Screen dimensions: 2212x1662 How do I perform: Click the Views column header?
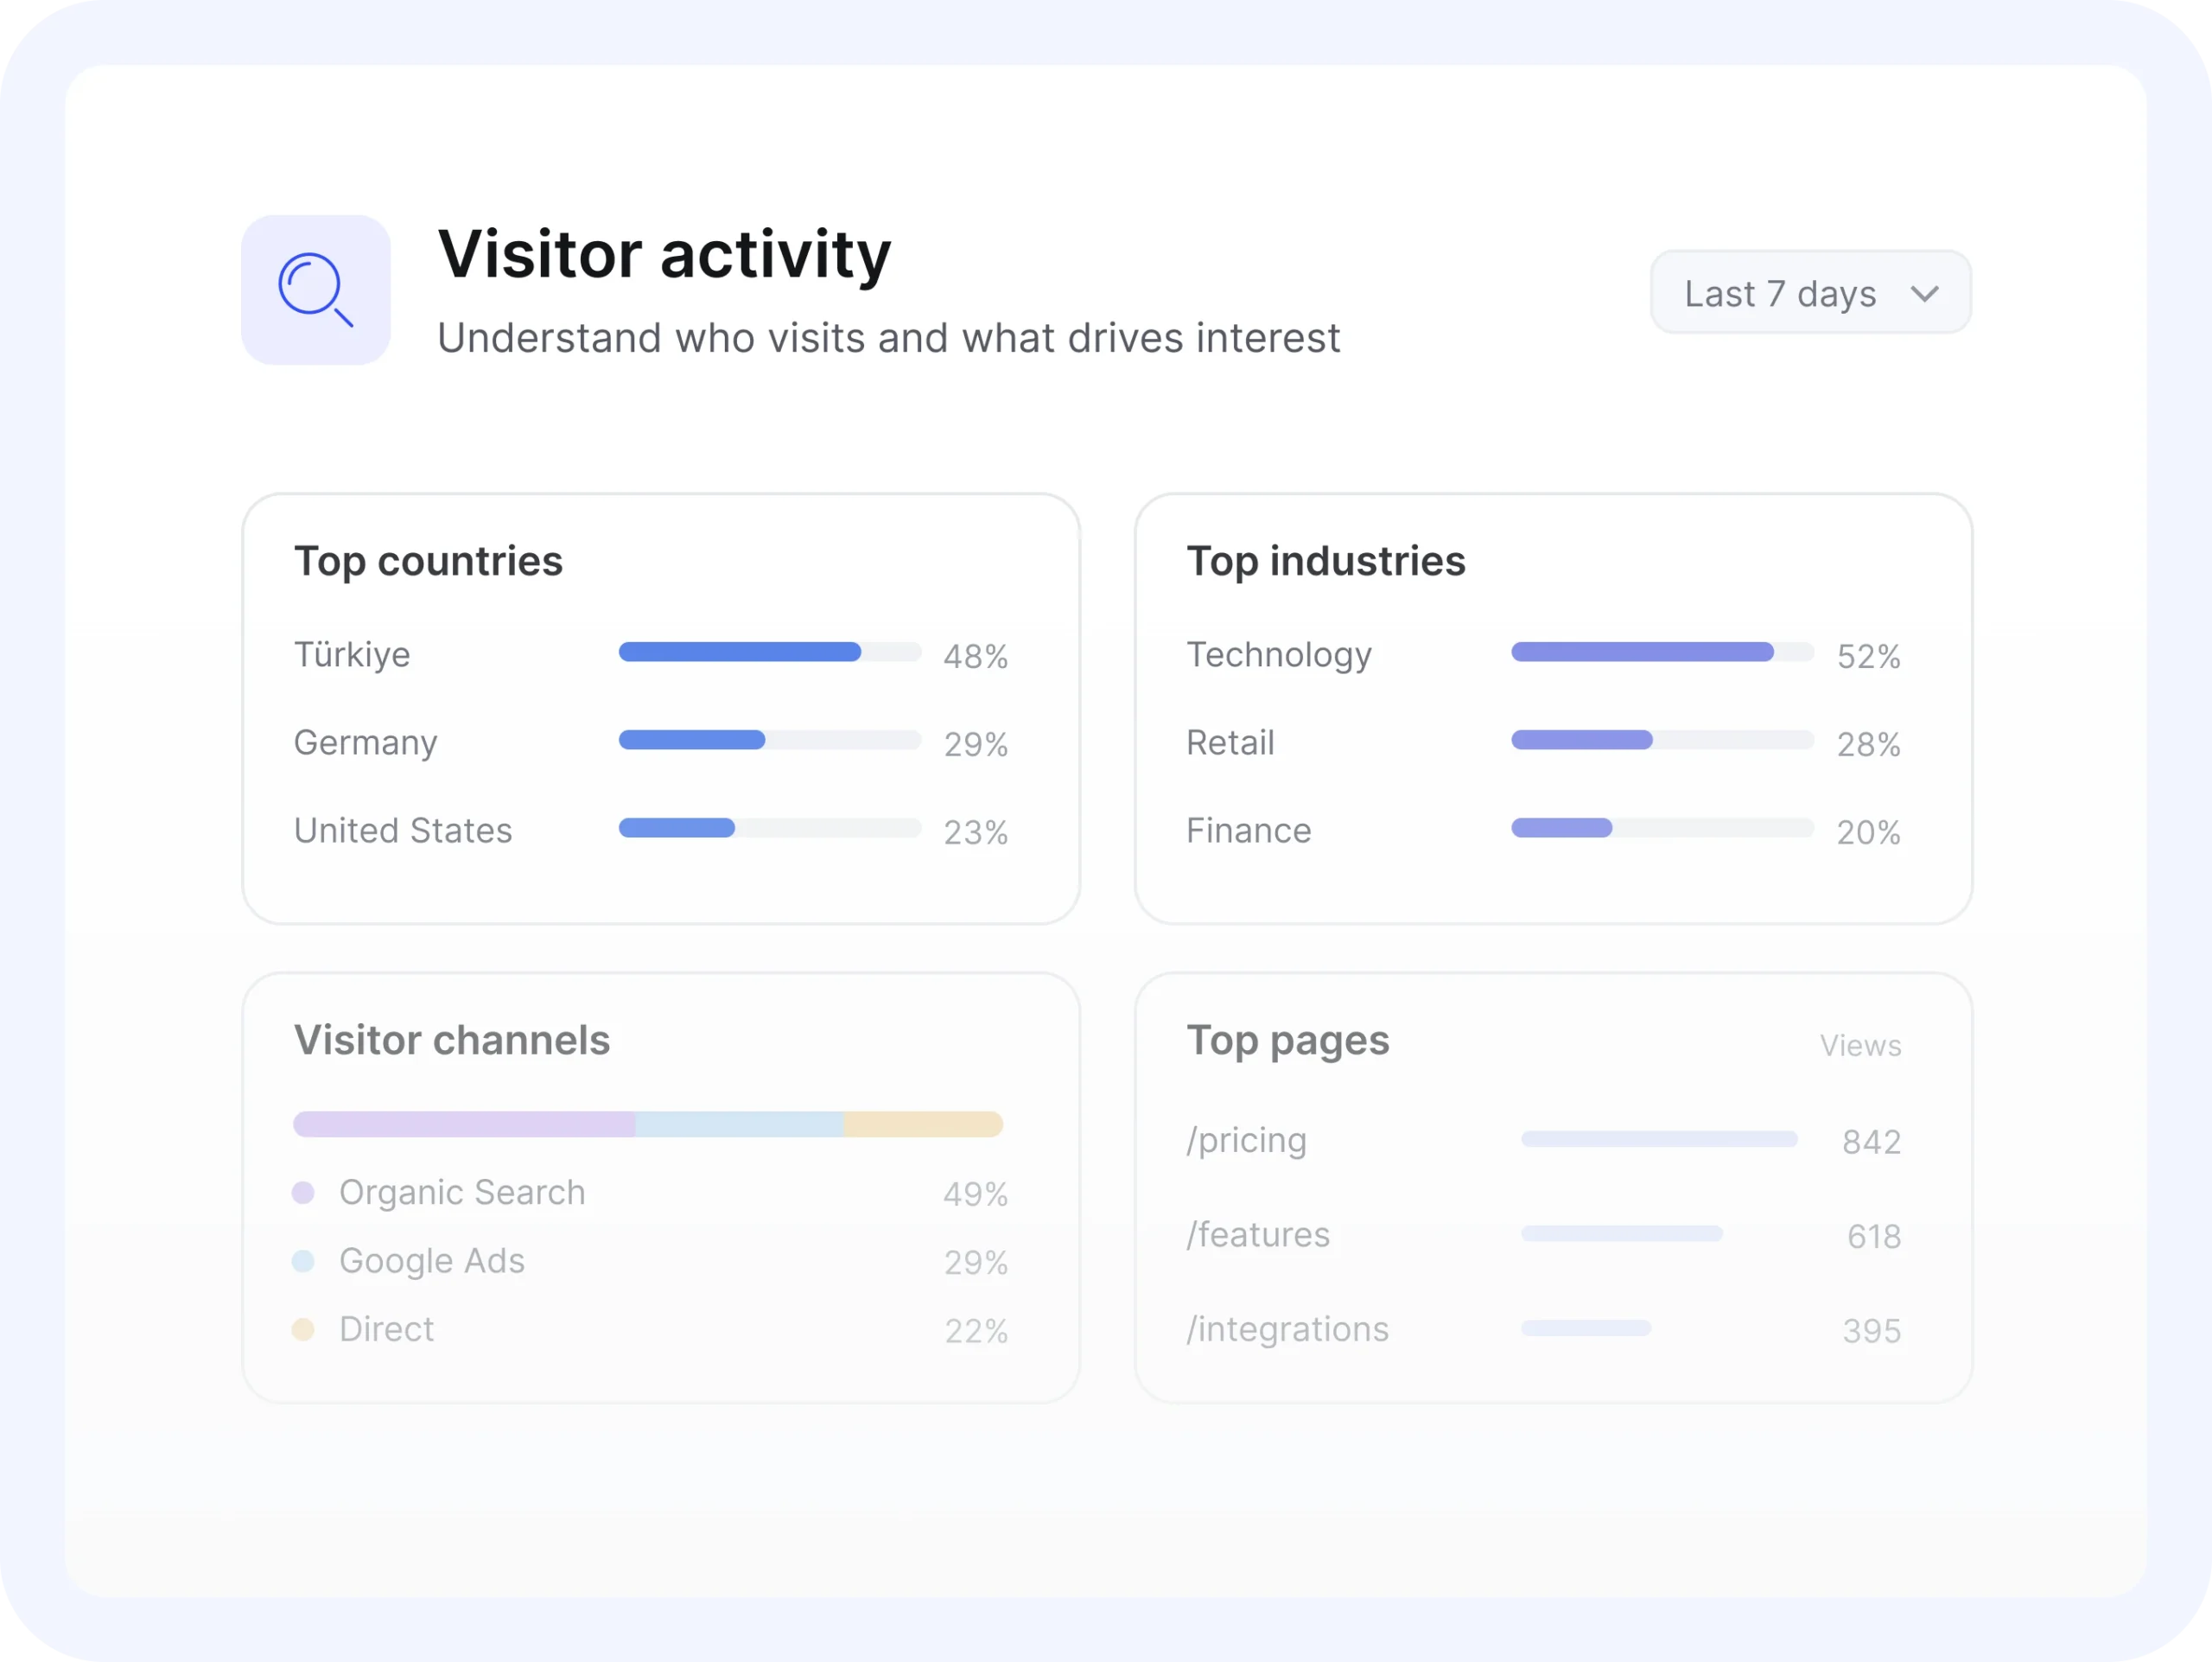(x=1860, y=1046)
